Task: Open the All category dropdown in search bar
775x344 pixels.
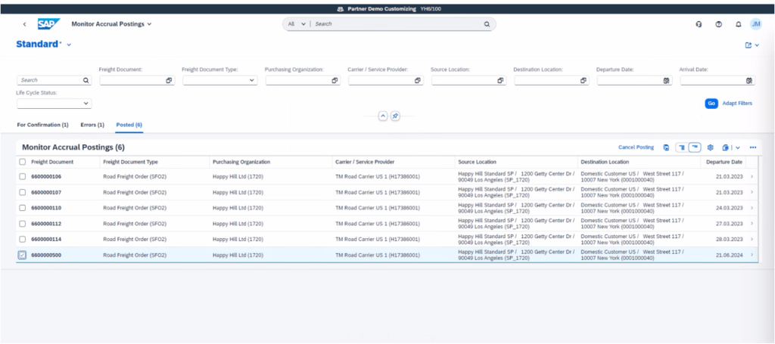Action: click(x=297, y=24)
